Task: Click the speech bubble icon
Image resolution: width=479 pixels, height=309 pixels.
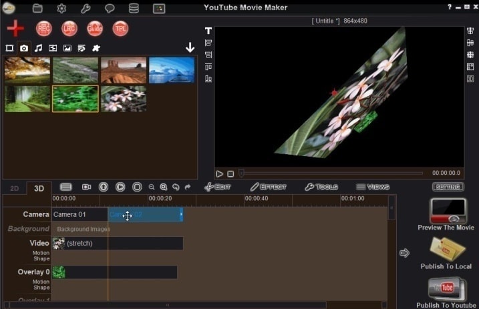Action: pos(110,8)
